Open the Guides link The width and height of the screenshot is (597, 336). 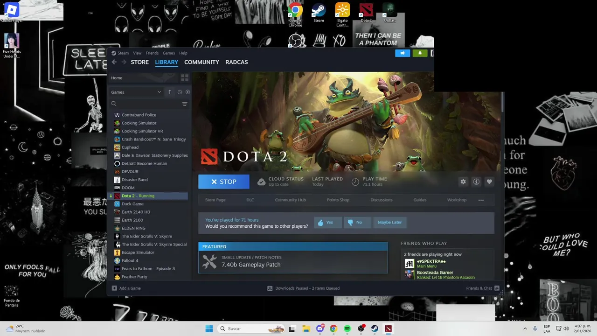[x=420, y=200]
